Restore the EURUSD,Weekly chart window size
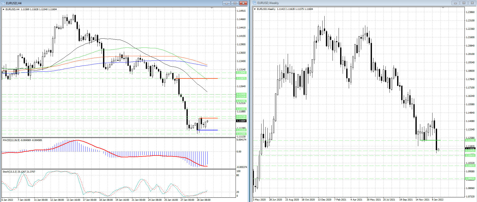Image resolution: width=477 pixels, height=202 pixels. [464, 3]
